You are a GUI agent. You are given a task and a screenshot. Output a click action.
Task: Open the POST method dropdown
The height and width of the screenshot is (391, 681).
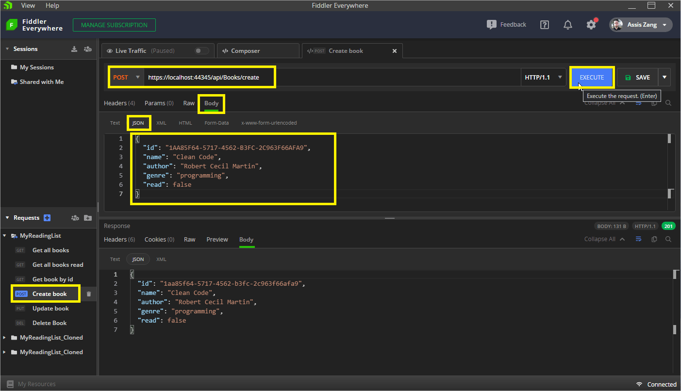(126, 78)
